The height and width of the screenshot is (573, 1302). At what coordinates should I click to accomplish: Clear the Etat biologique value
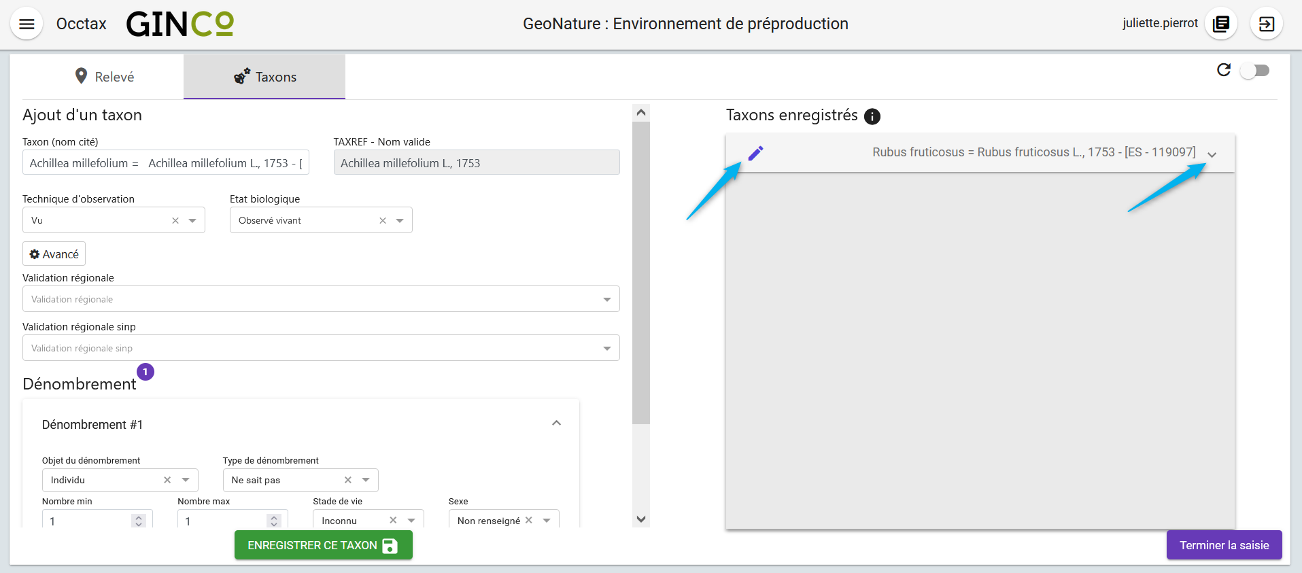tap(383, 220)
